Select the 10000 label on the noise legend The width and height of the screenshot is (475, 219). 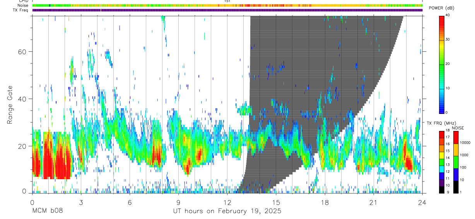[x=465, y=143]
